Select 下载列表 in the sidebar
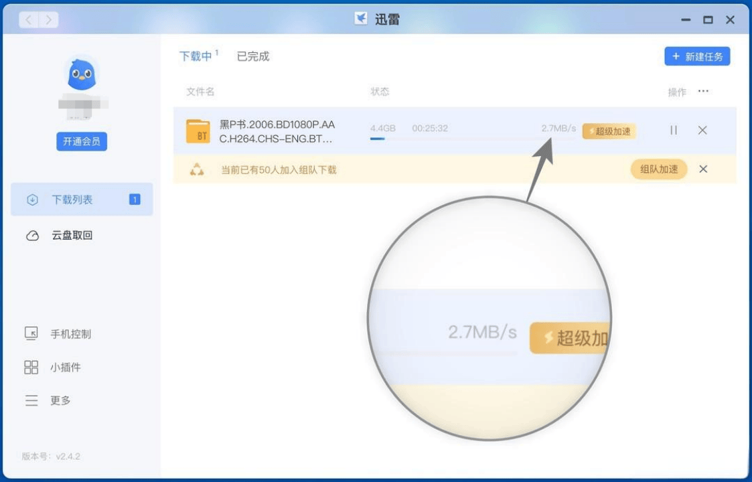Screen dimensions: 752x482 pyautogui.click(x=82, y=199)
